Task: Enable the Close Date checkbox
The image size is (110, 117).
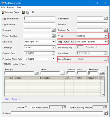Action: pyautogui.click(x=78, y=53)
